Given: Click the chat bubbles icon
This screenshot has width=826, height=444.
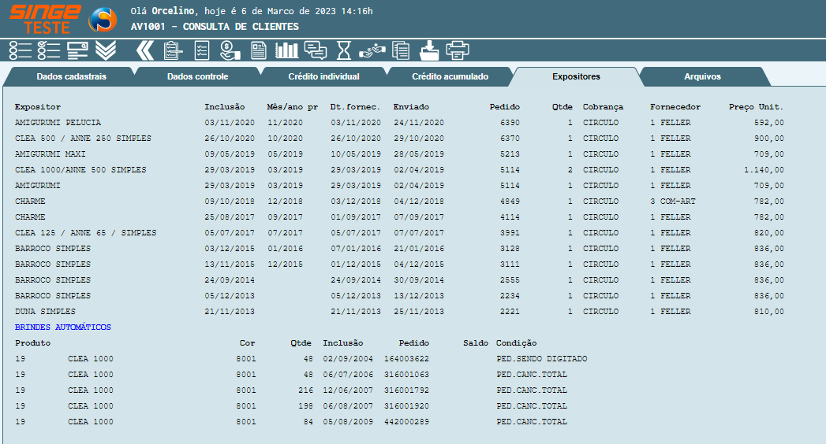Looking at the screenshot, I should pos(316,51).
